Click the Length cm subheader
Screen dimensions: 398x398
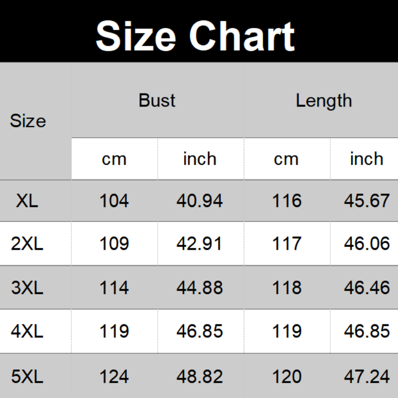[286, 159]
